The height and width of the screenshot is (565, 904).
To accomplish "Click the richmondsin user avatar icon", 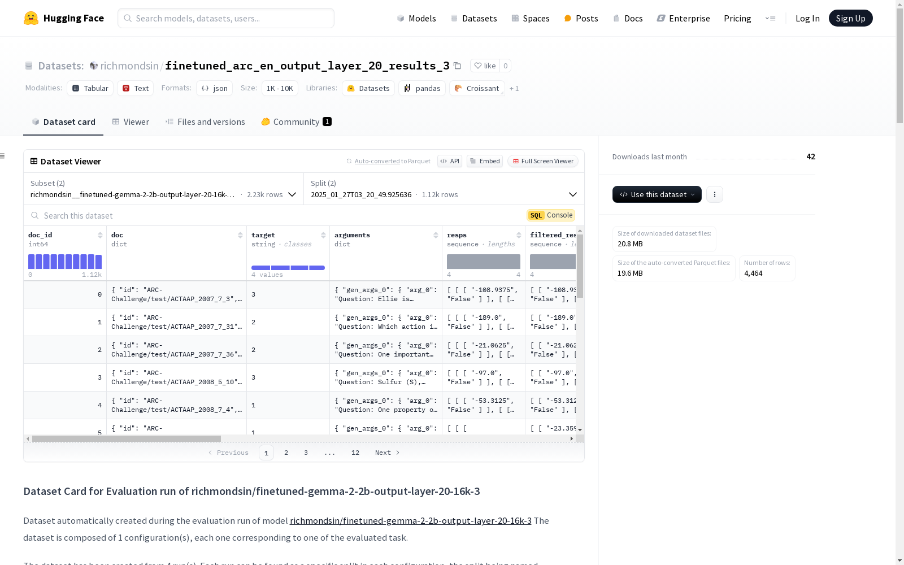I will tap(94, 66).
